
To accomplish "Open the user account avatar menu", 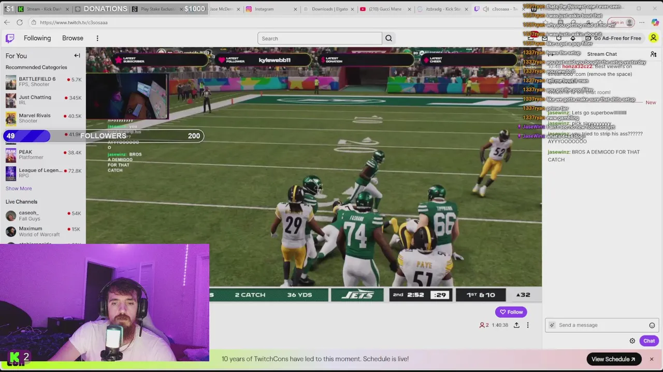I will [x=654, y=38].
